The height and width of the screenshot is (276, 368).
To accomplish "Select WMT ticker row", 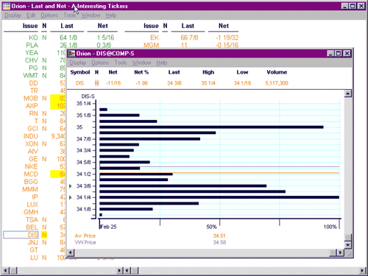I will (30, 76).
